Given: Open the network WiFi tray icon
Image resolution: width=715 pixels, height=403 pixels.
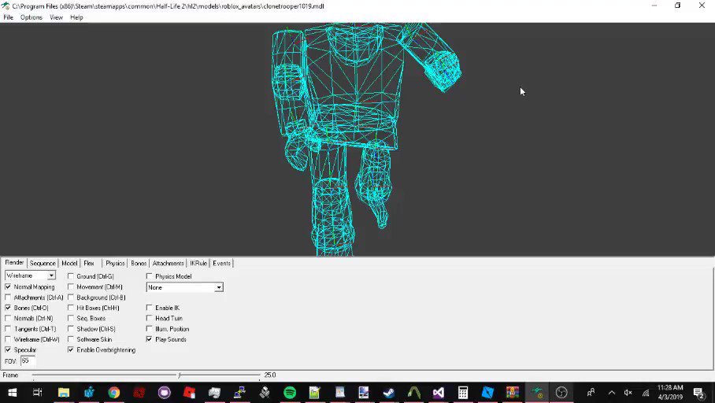Looking at the screenshot, I should [x=646, y=393].
